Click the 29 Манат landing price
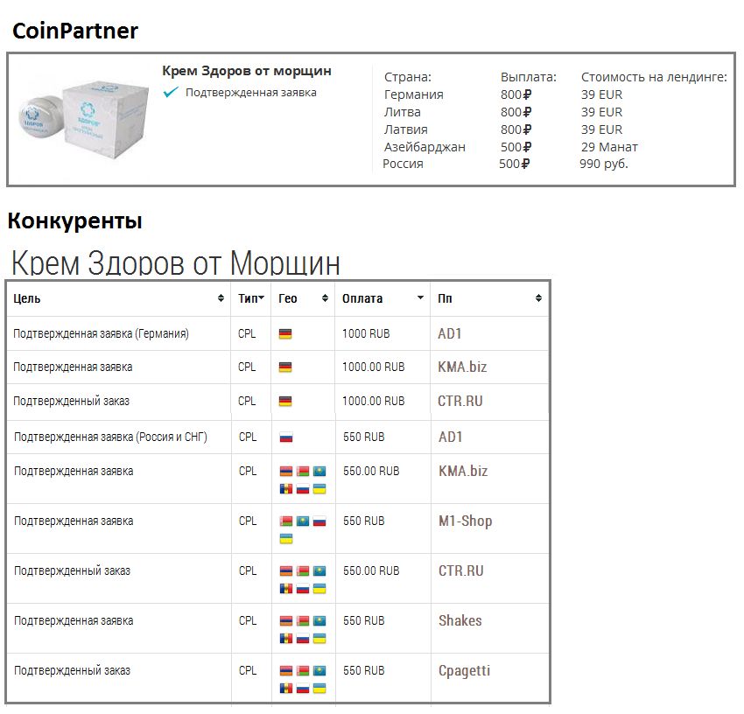 click(x=609, y=147)
